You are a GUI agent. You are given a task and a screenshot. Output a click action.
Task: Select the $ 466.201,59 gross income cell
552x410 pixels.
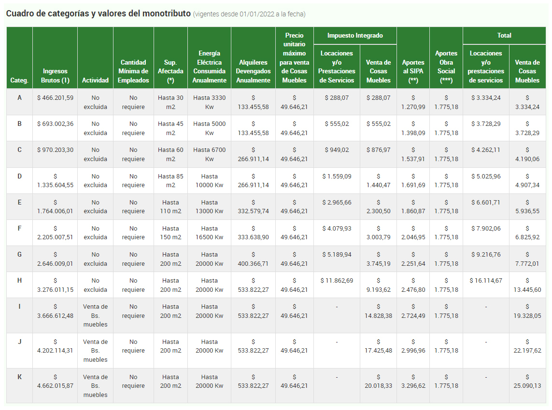(x=55, y=98)
